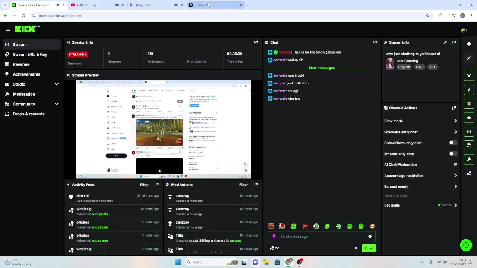The height and width of the screenshot is (268, 477).
Task: Toggle the wrench widget icon in right sidebar
Action: coord(469,159)
